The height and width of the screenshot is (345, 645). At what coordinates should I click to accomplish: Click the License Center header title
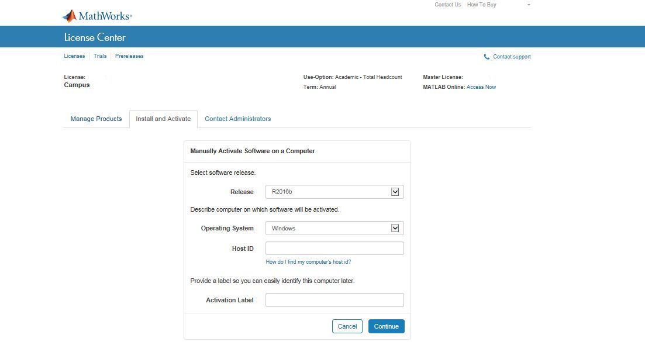tap(95, 37)
